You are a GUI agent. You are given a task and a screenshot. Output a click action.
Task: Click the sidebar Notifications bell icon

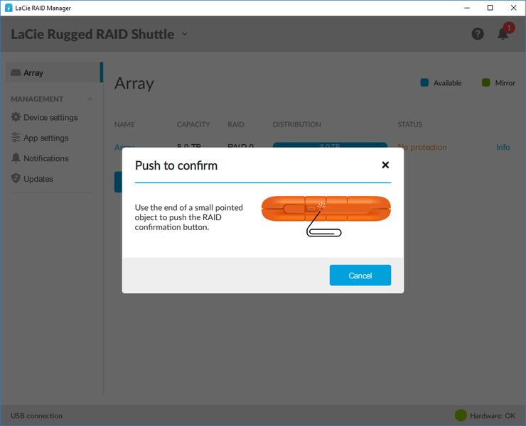point(16,158)
